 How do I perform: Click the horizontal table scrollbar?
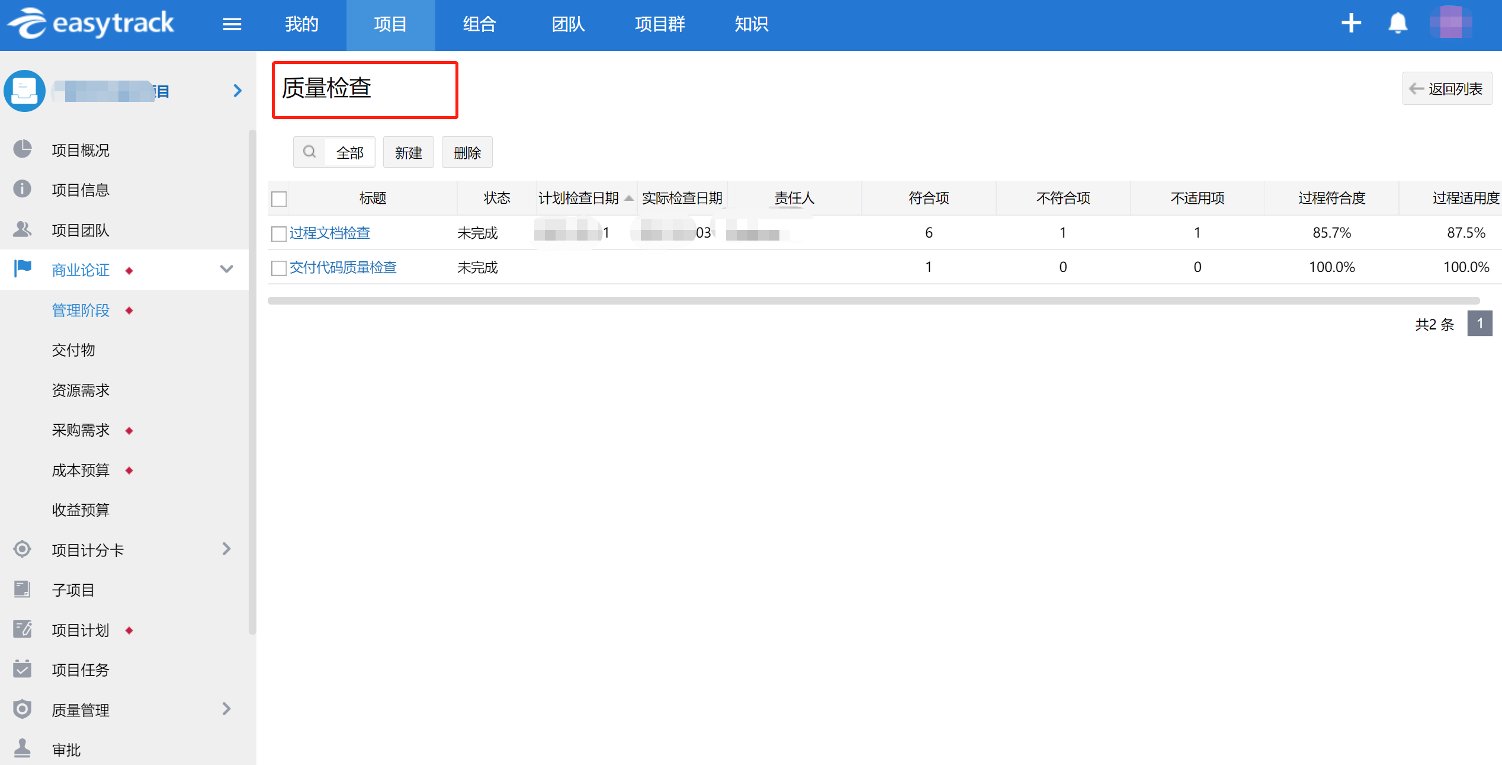click(x=873, y=300)
